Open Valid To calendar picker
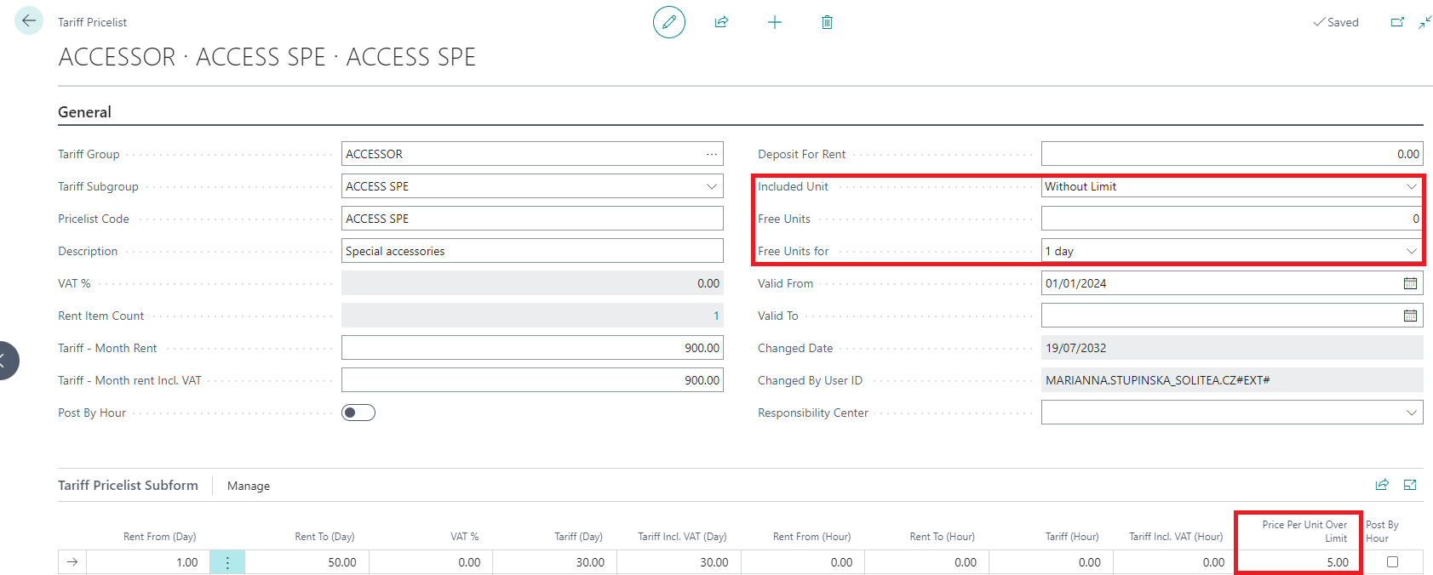This screenshot has width=1433, height=575. coord(1410,316)
